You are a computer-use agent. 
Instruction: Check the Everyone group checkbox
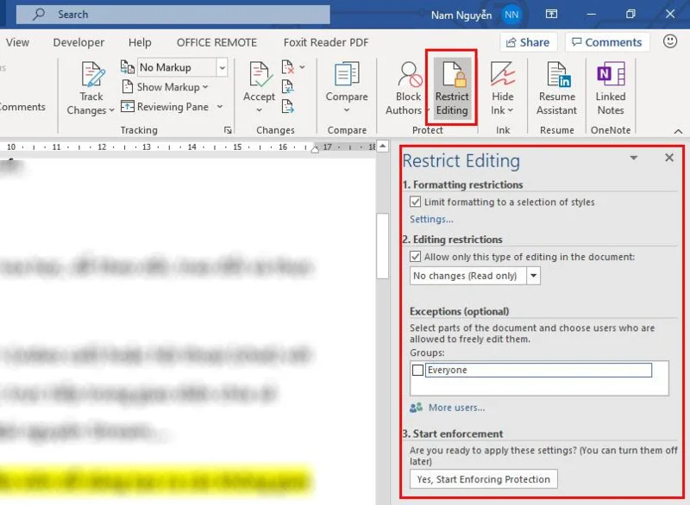click(417, 370)
